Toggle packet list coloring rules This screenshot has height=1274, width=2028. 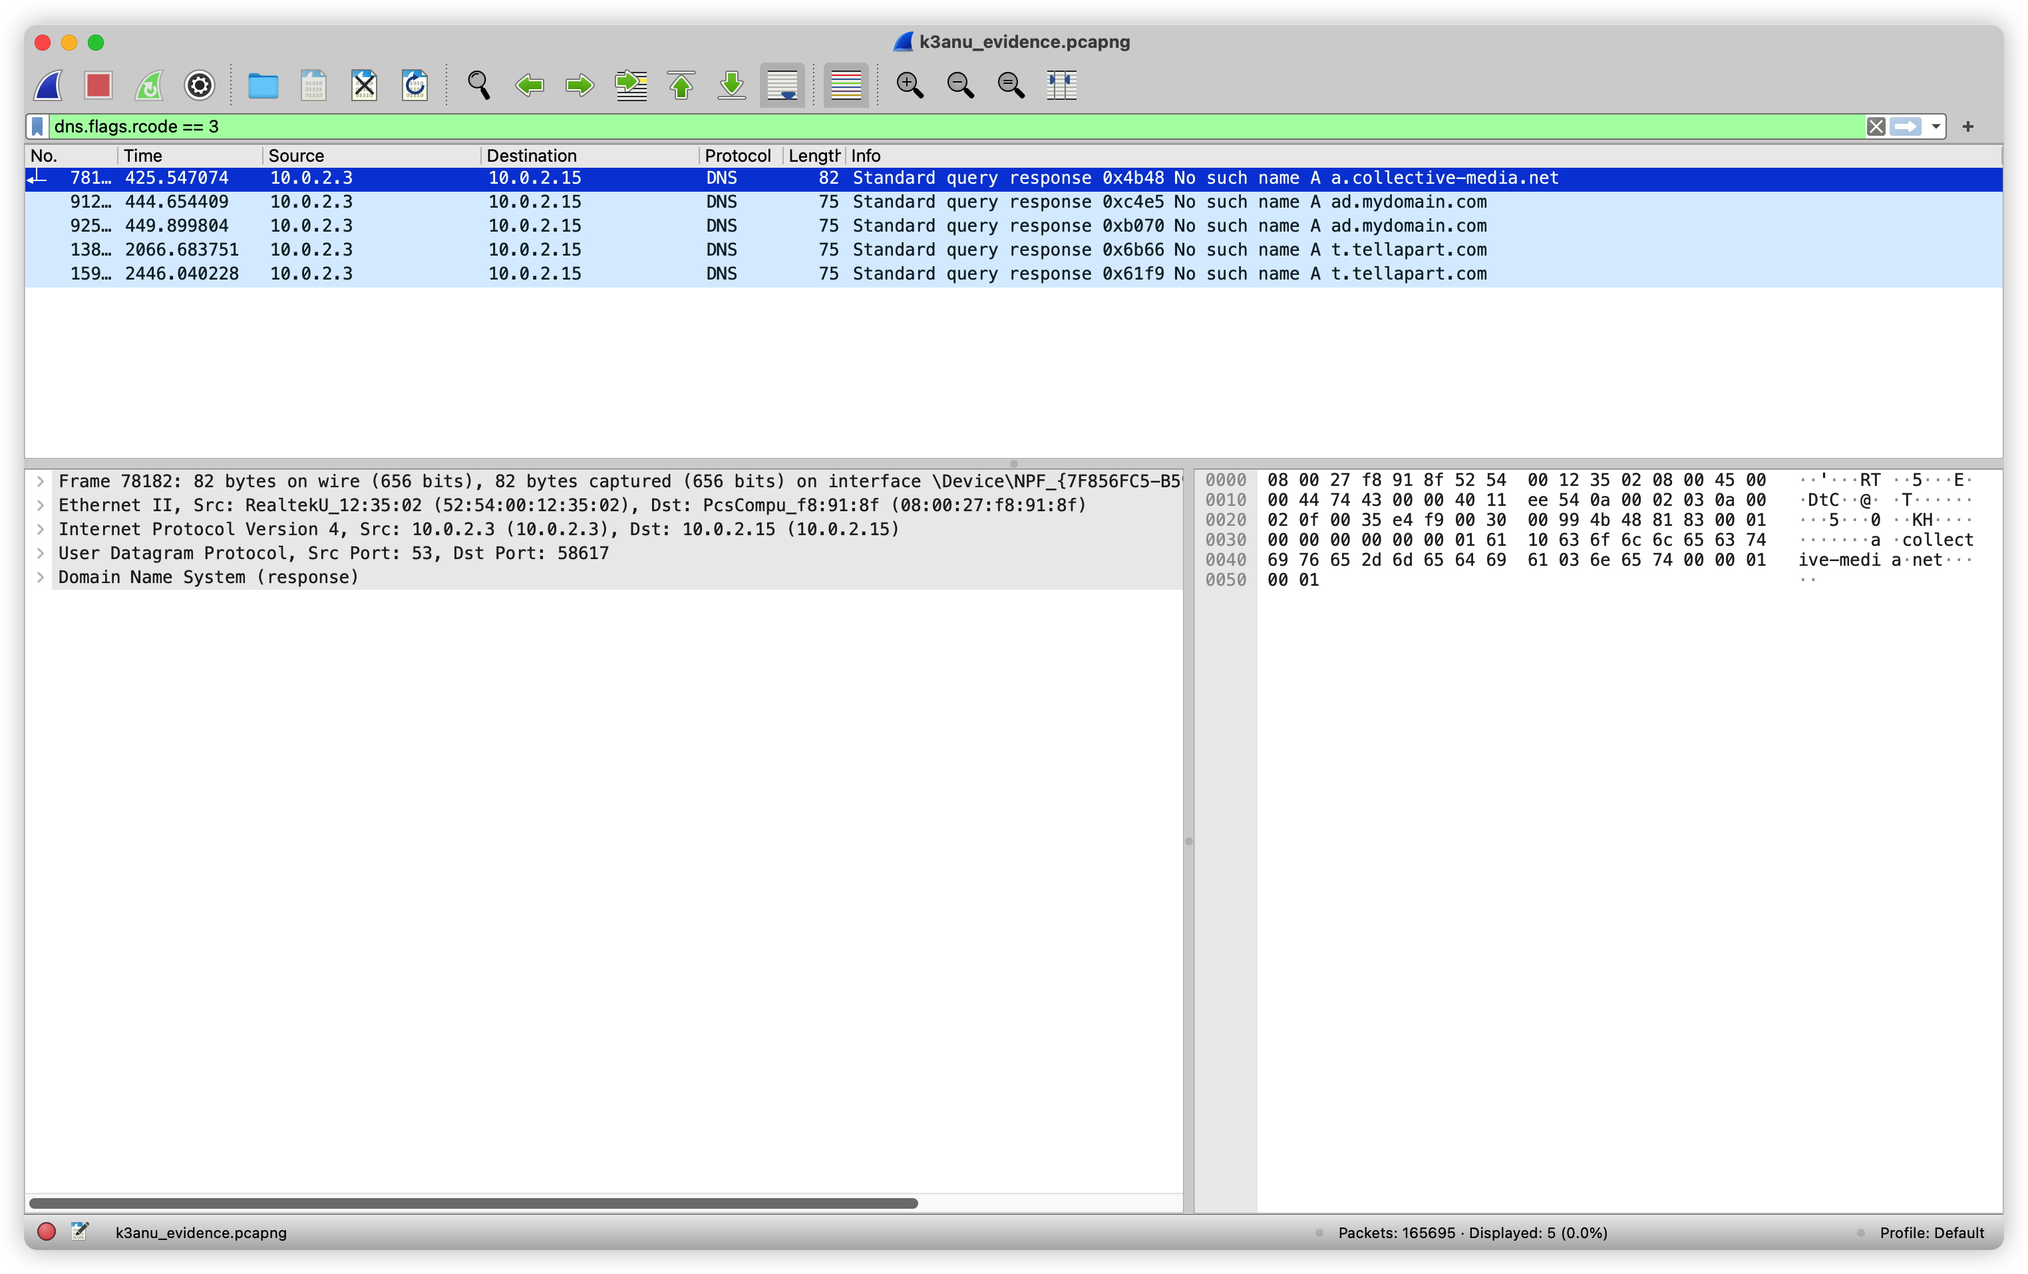[x=846, y=85]
